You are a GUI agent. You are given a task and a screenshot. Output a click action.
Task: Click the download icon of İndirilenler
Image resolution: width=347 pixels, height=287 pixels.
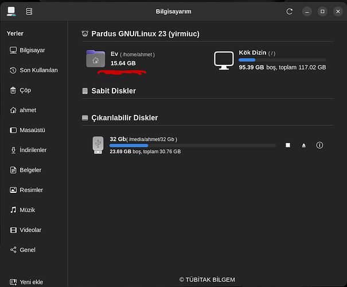pos(13,150)
